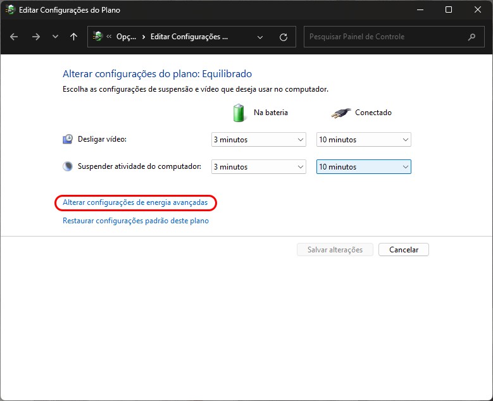Click the window title bar app icon
Screen dimensions: 493x401
[x=10, y=10]
